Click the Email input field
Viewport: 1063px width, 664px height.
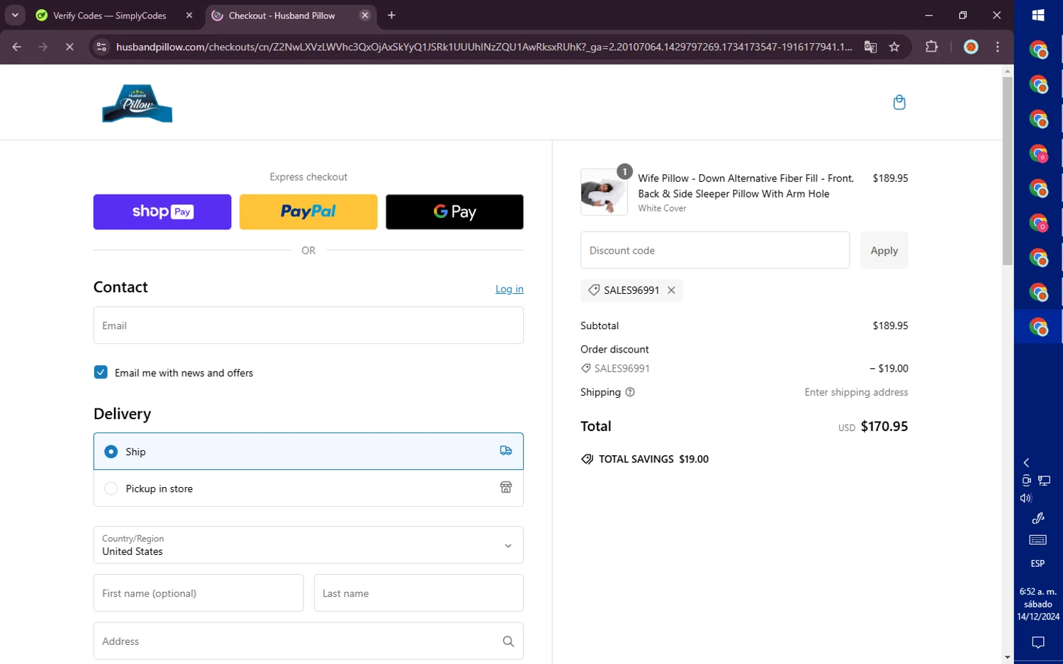pos(308,325)
